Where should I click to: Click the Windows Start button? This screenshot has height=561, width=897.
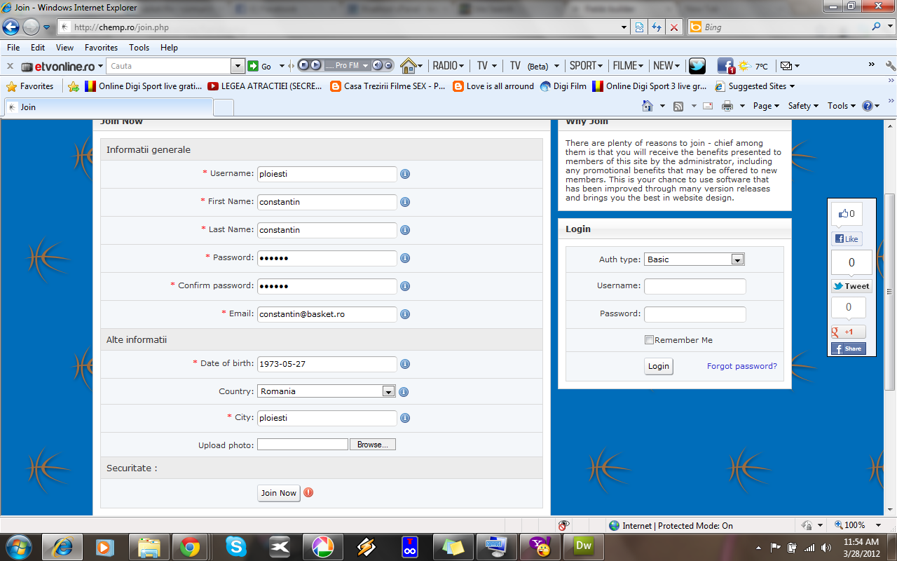coord(18,546)
